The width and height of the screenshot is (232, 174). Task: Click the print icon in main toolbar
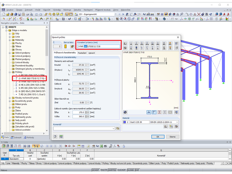tap(27, 14)
